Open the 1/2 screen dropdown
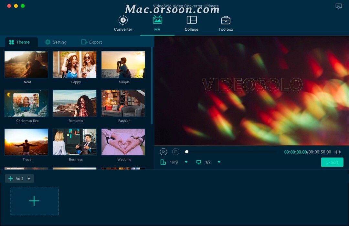 219,162
